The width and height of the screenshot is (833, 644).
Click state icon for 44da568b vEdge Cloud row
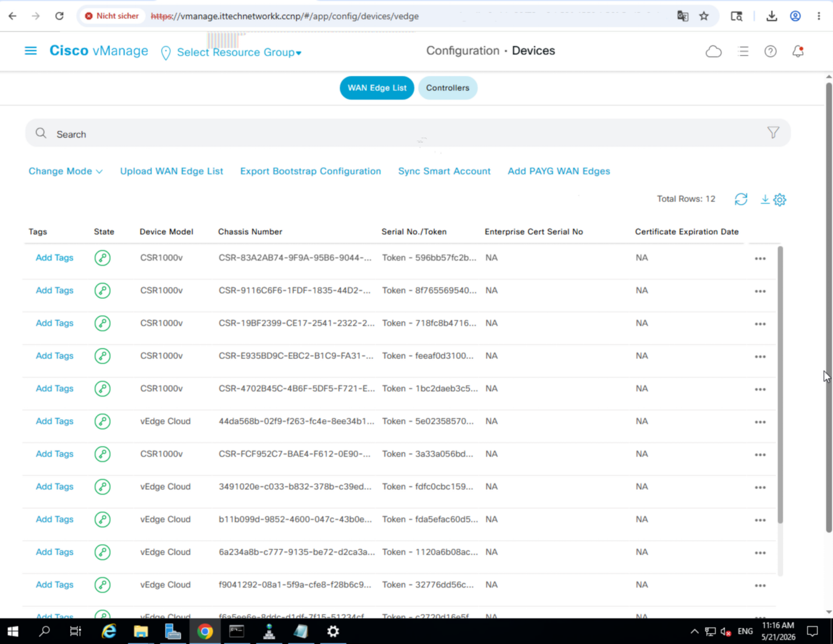[102, 421]
